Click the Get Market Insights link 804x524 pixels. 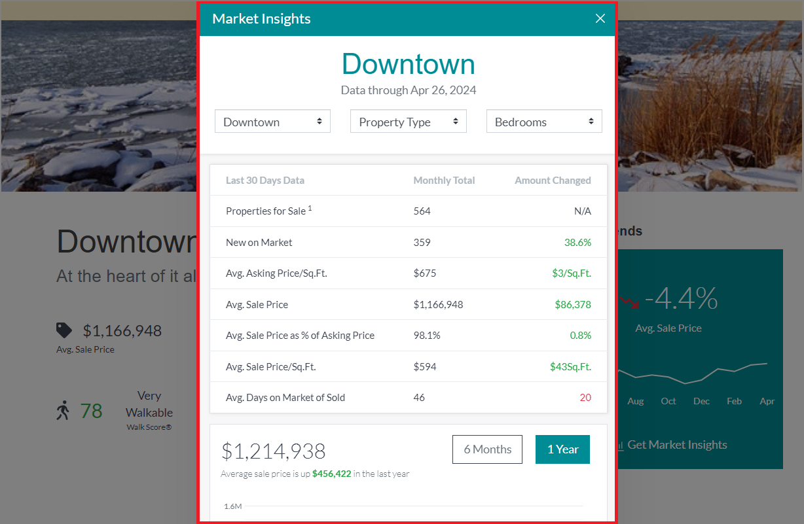(677, 444)
